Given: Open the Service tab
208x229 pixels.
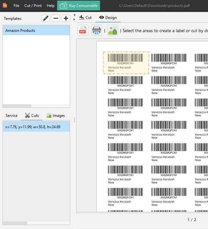Looking at the screenshot, I should point(12,116).
